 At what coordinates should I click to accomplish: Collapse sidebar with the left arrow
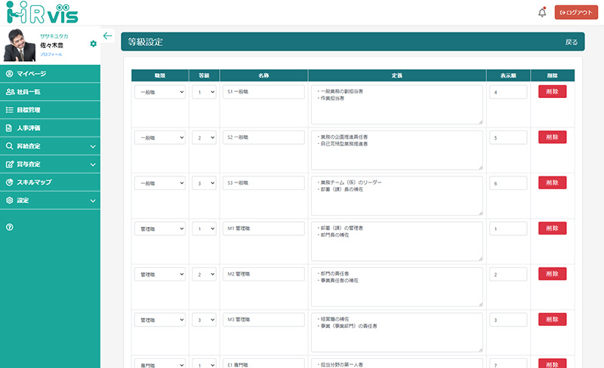[x=107, y=35]
